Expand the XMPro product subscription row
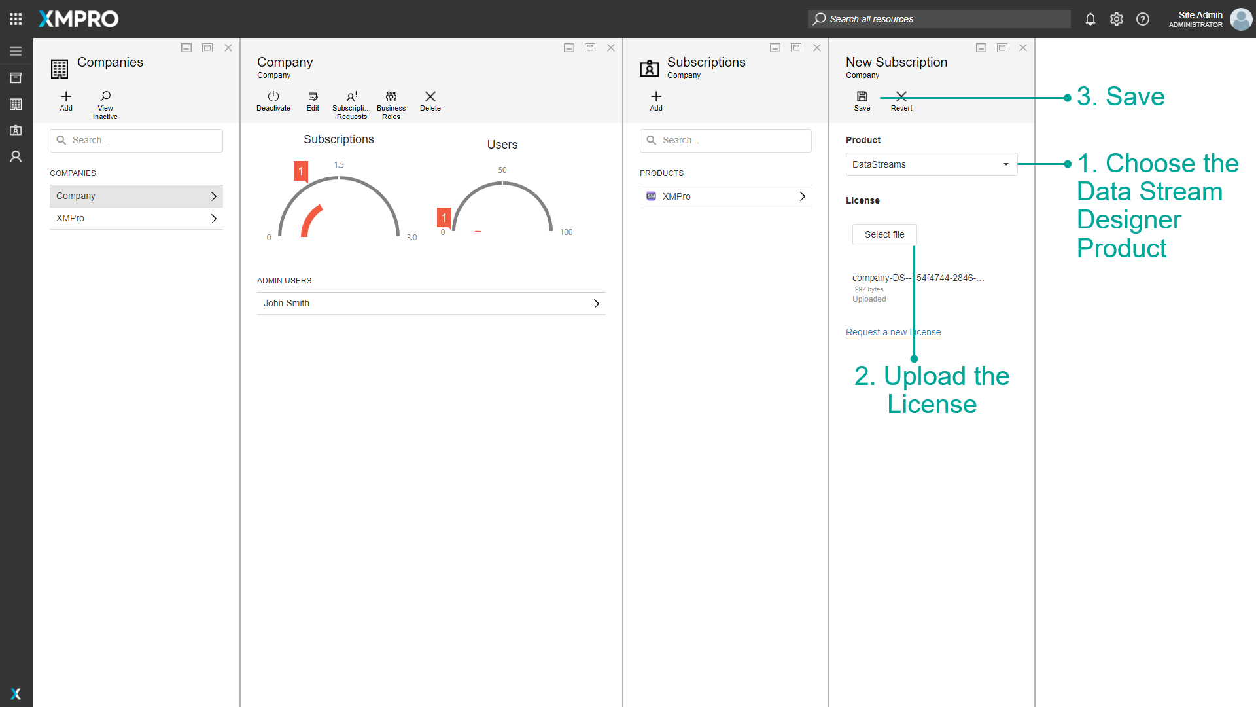Image resolution: width=1256 pixels, height=707 pixels. tap(725, 196)
